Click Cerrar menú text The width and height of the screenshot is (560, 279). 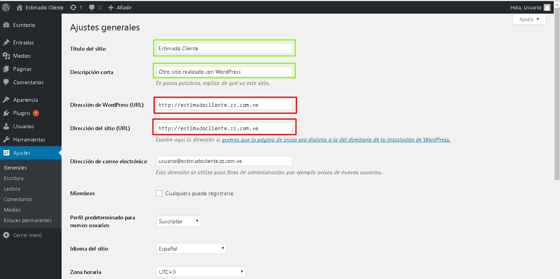click(27, 235)
